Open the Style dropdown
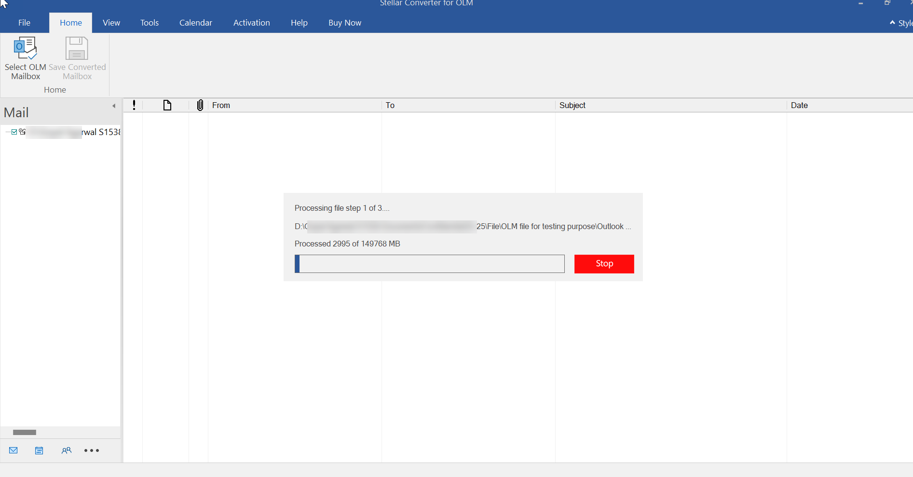The height and width of the screenshot is (477, 913). click(x=905, y=23)
